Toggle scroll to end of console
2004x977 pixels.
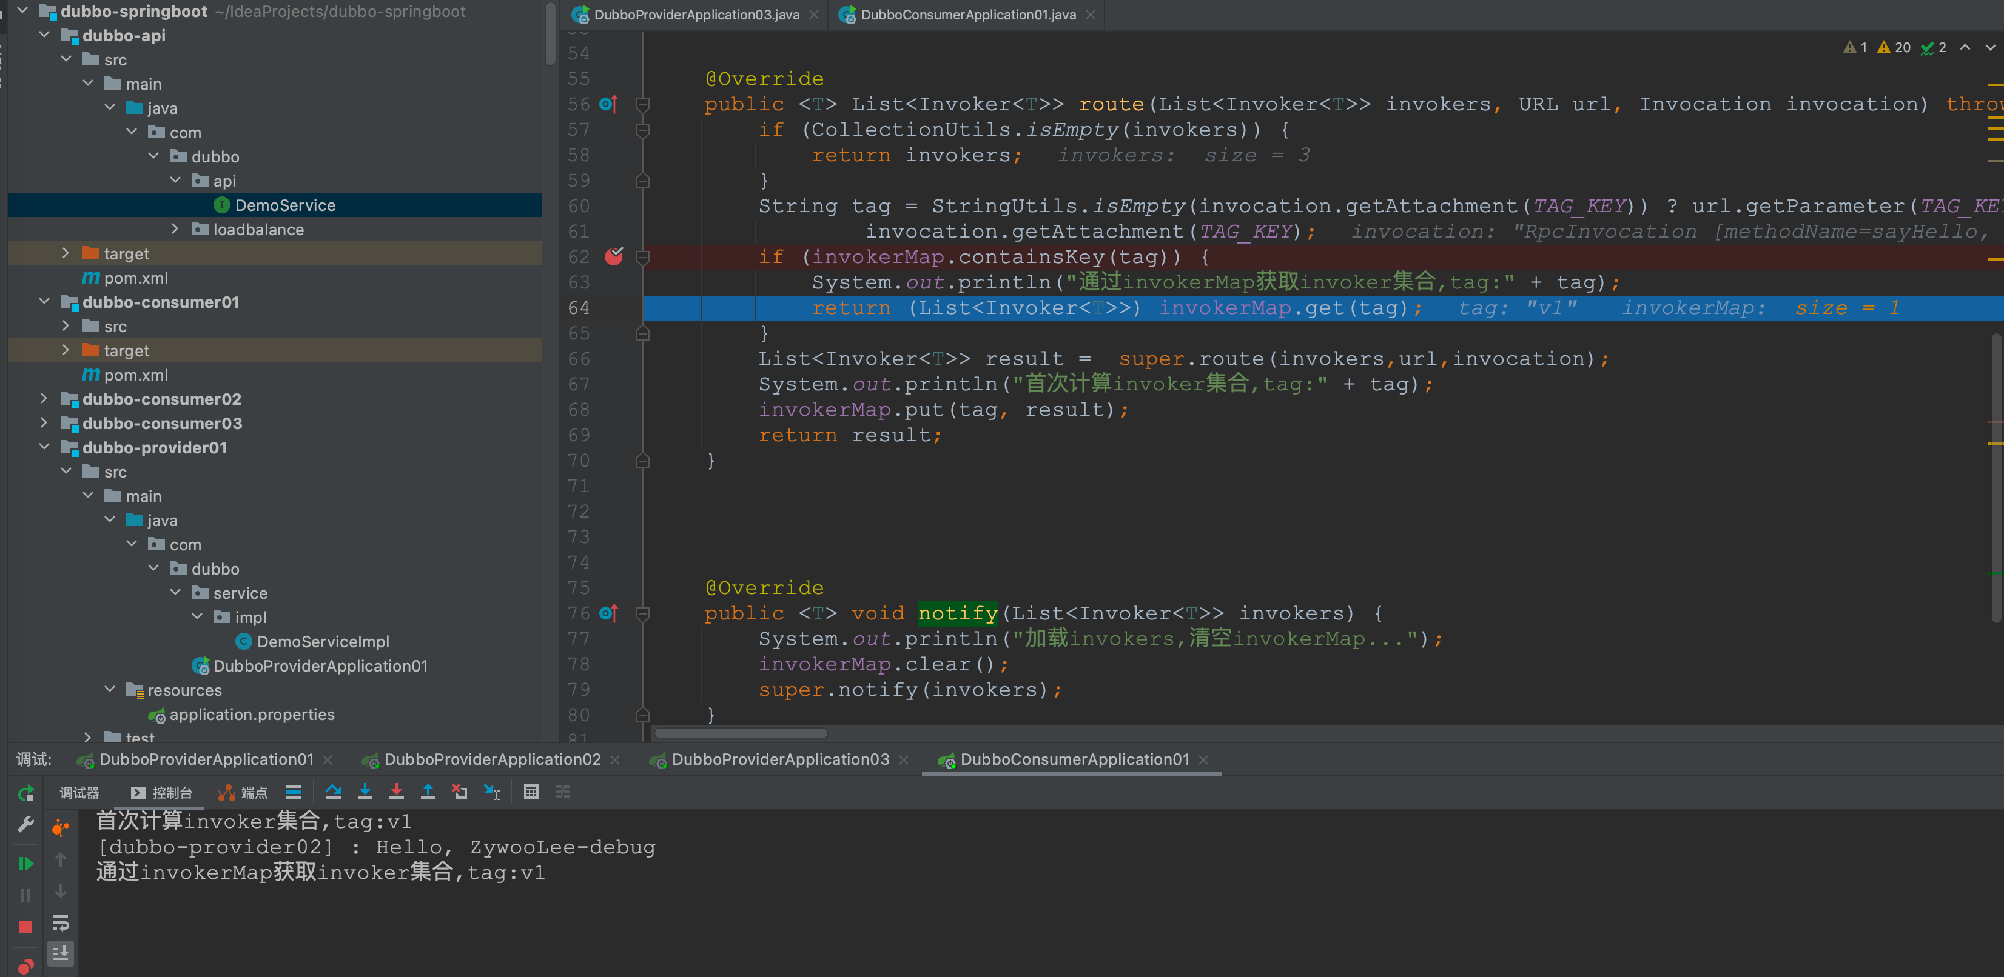tap(61, 954)
